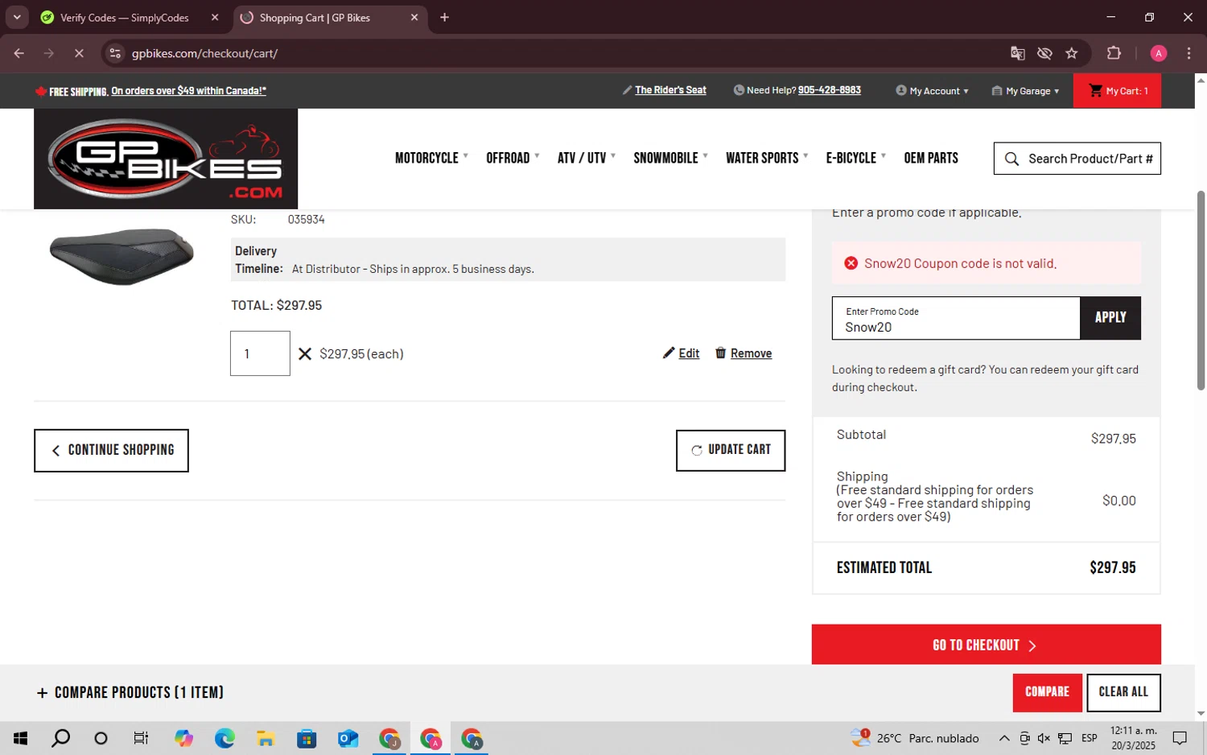Click the GP Bikes logo

[166, 159]
